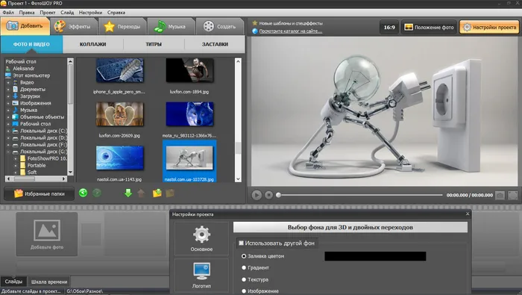
Task: Click the Настройки проекта button
Action: [489, 27]
